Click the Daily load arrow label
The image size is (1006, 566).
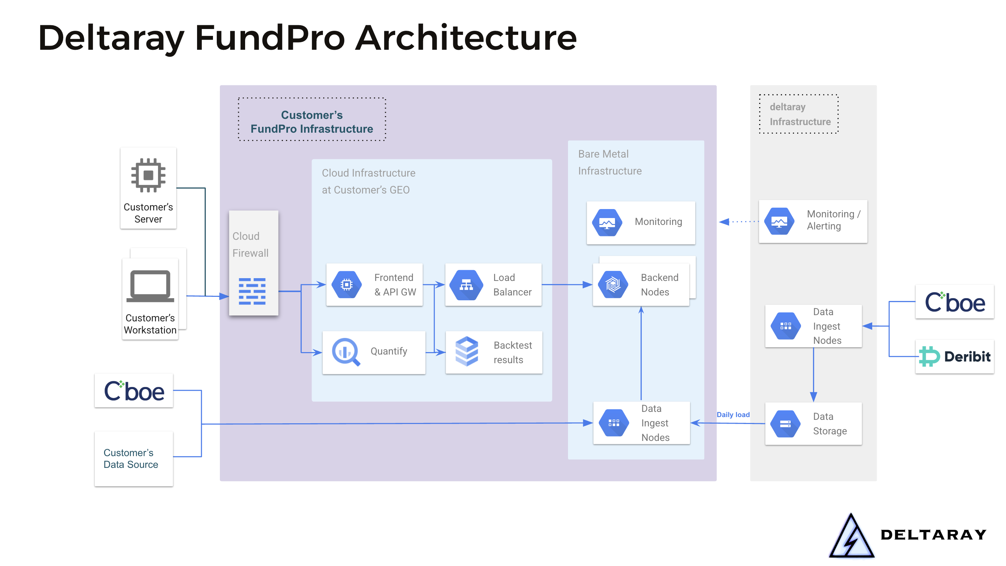pos(733,415)
